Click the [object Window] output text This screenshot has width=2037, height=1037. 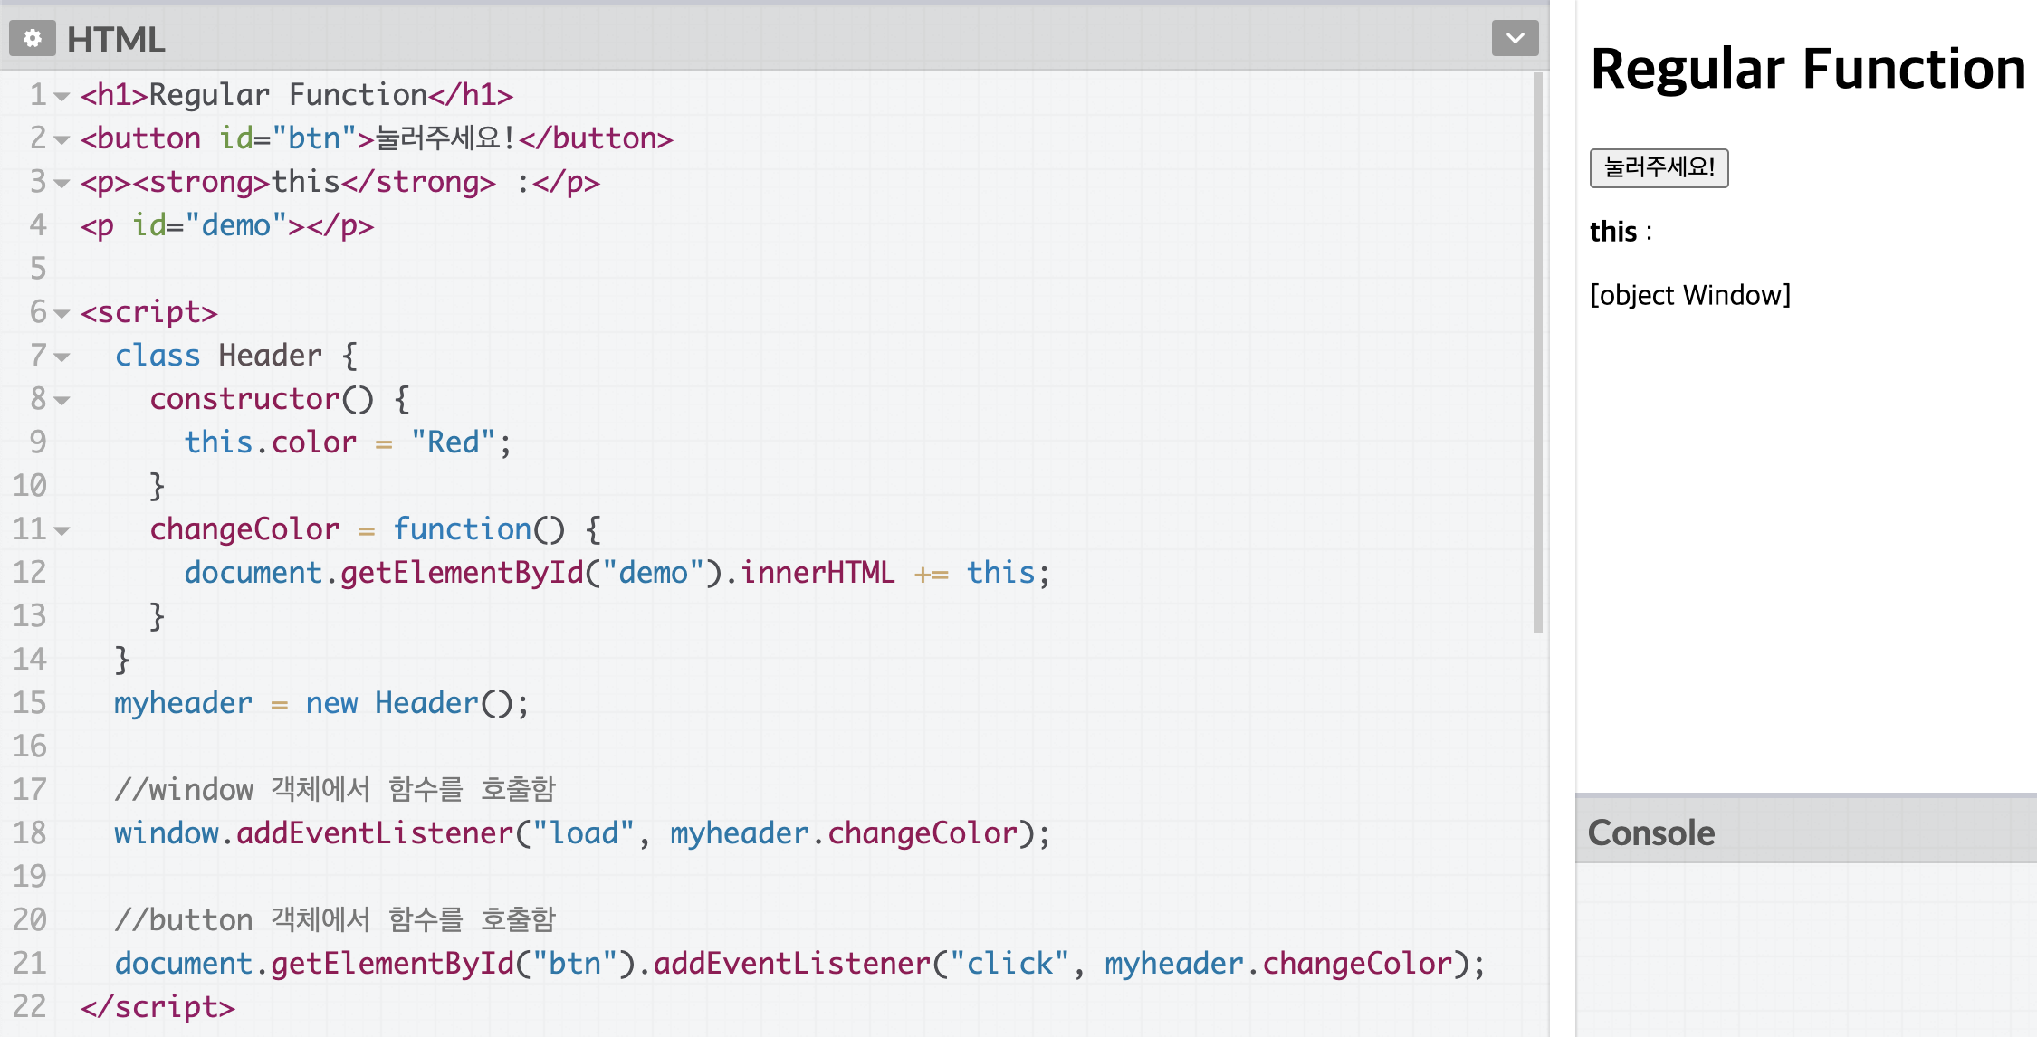pyautogui.click(x=1689, y=295)
